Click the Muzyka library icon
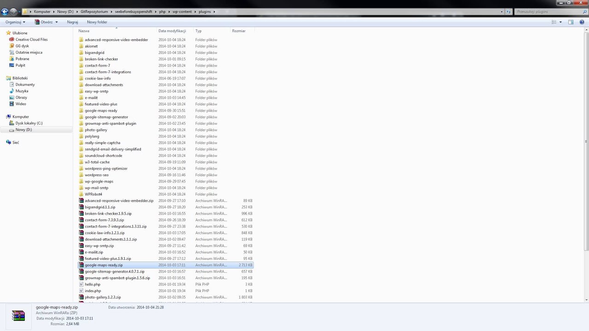 (x=12, y=91)
